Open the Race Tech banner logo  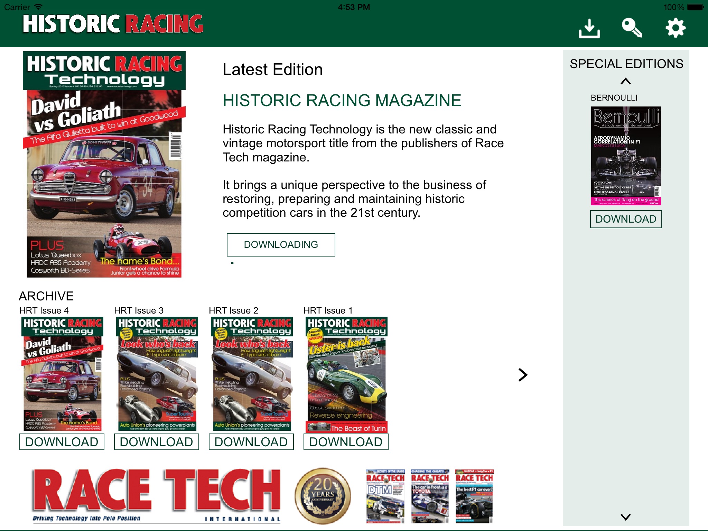click(x=156, y=495)
